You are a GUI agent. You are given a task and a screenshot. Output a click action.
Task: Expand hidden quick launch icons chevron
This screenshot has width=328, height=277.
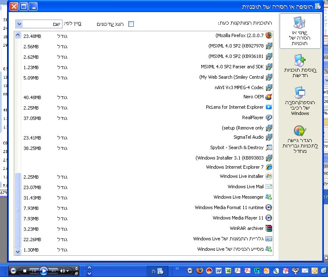pos(177,268)
